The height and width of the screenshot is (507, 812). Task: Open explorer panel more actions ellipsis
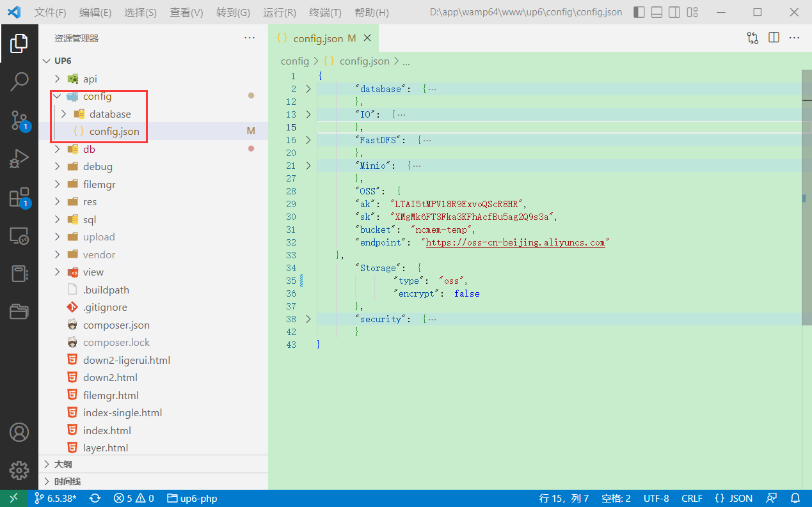pyautogui.click(x=250, y=38)
